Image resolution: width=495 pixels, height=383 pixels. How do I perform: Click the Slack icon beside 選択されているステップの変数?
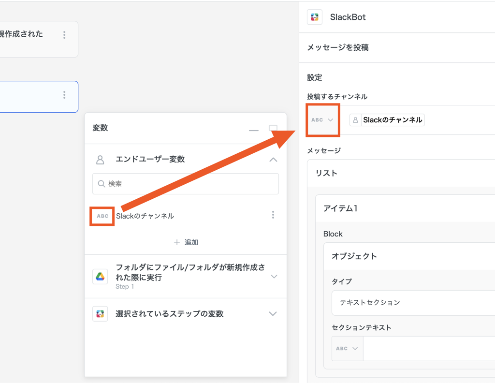coord(100,314)
